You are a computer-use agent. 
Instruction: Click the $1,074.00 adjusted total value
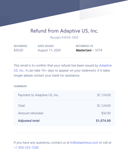103,121
